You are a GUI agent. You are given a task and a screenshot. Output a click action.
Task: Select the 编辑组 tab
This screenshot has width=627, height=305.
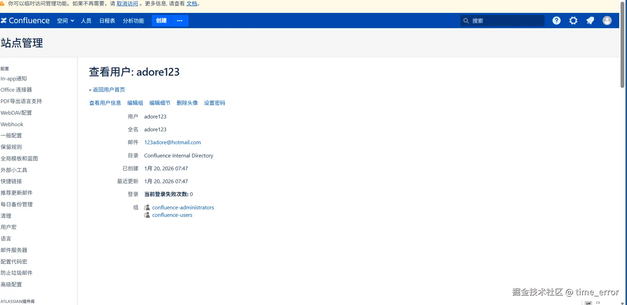pos(135,103)
